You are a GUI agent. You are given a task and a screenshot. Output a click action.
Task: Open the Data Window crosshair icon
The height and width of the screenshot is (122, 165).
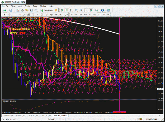[x=22, y=10]
